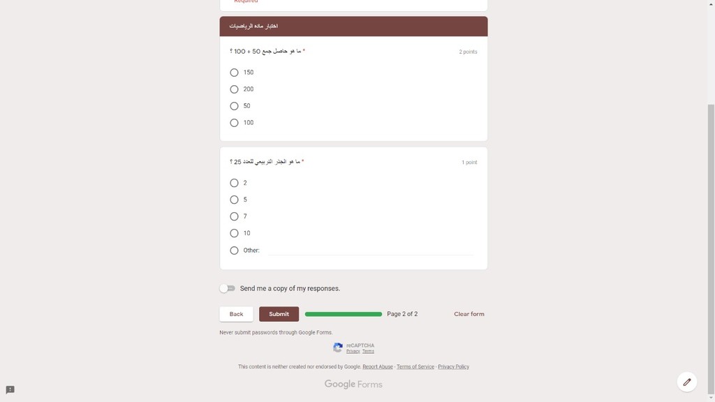The image size is (715, 402).
Task: Click the reCAPTCHA logo icon
Action: [337, 348]
